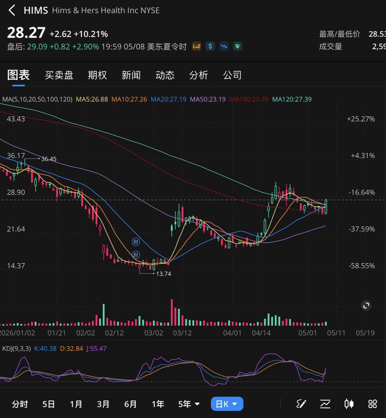Screen dimensions: 386x418
Task: Tap the 13.74 low price annotation
Action: pos(164,274)
